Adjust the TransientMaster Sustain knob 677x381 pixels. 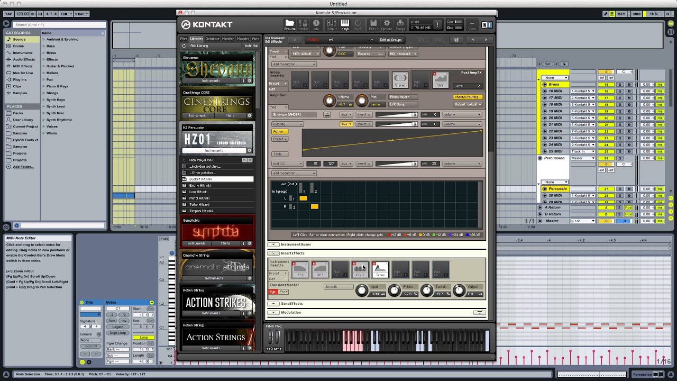click(x=427, y=290)
